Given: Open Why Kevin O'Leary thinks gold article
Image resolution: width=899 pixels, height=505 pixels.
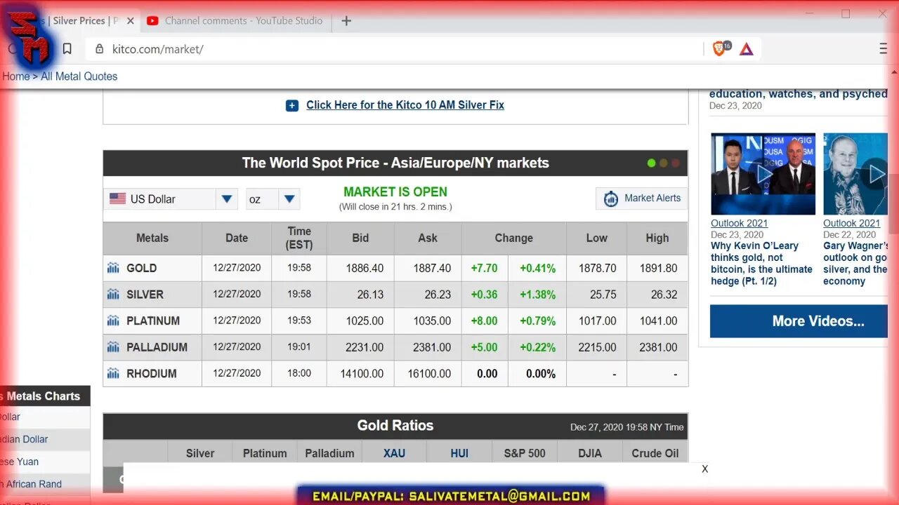Looking at the screenshot, I should coord(761,264).
